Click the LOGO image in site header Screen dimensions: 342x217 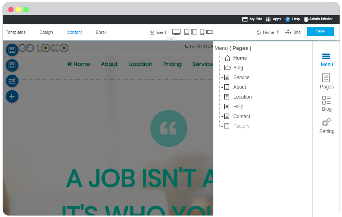coord(44,48)
